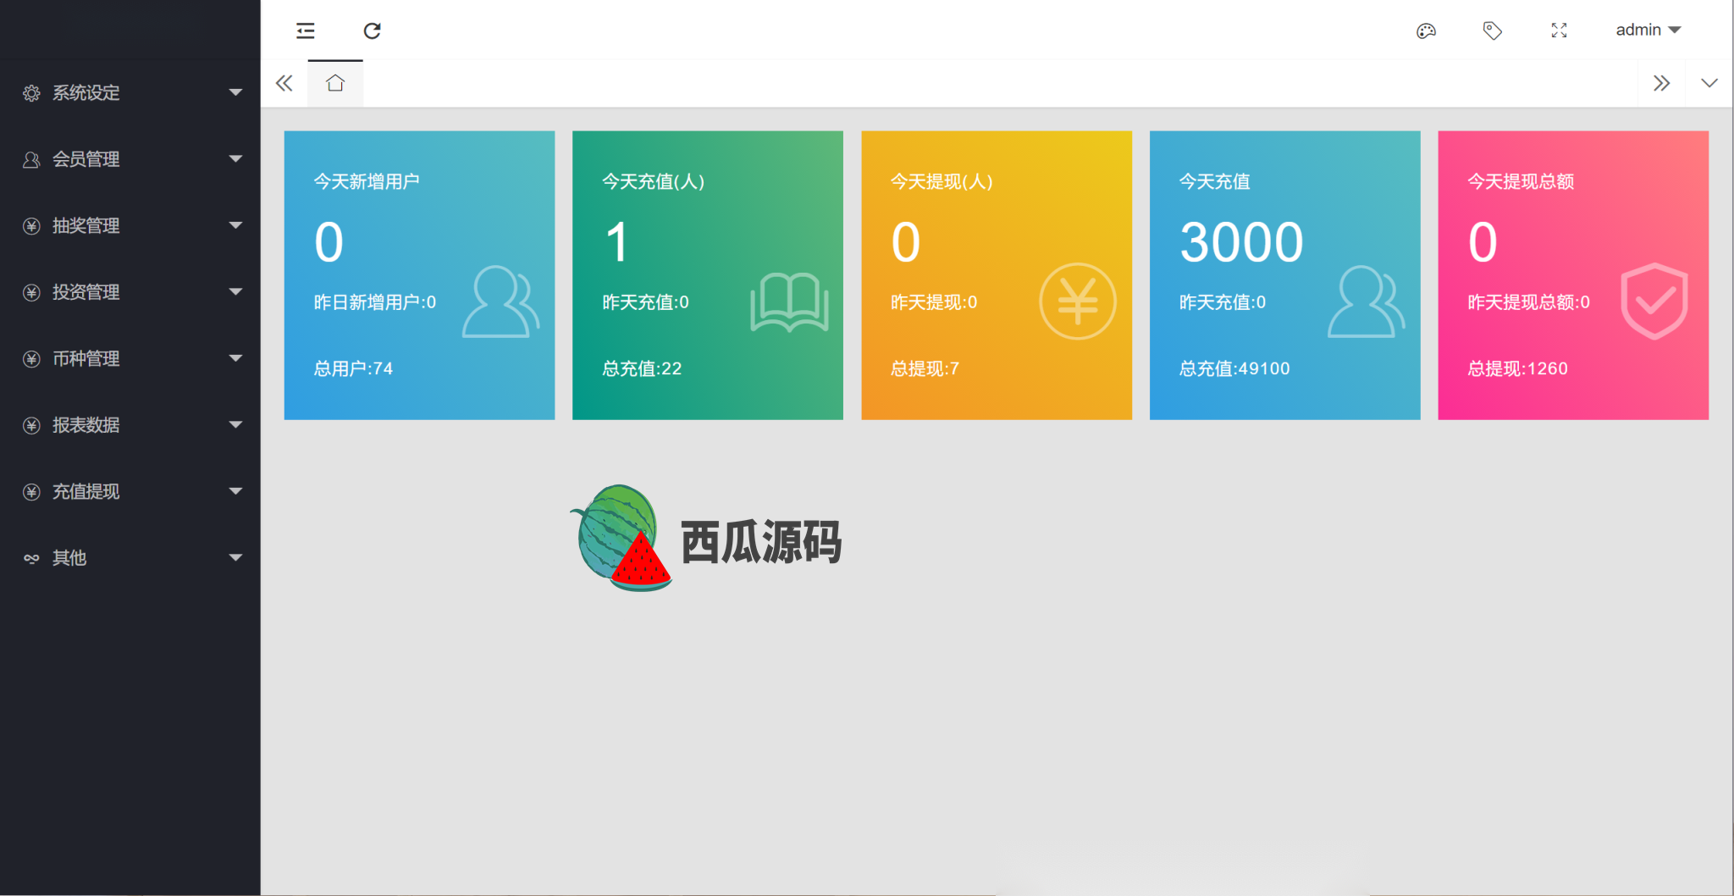Click the yen icon beside 报表数据
The height and width of the screenshot is (896, 1734).
[31, 425]
